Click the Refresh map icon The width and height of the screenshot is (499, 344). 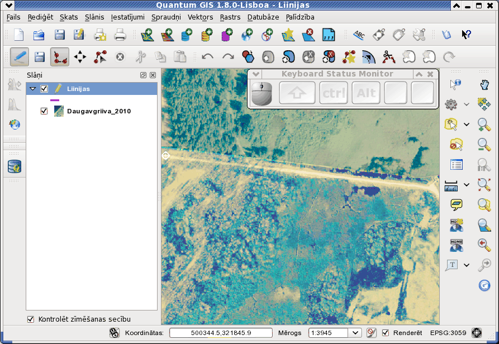[484, 285]
